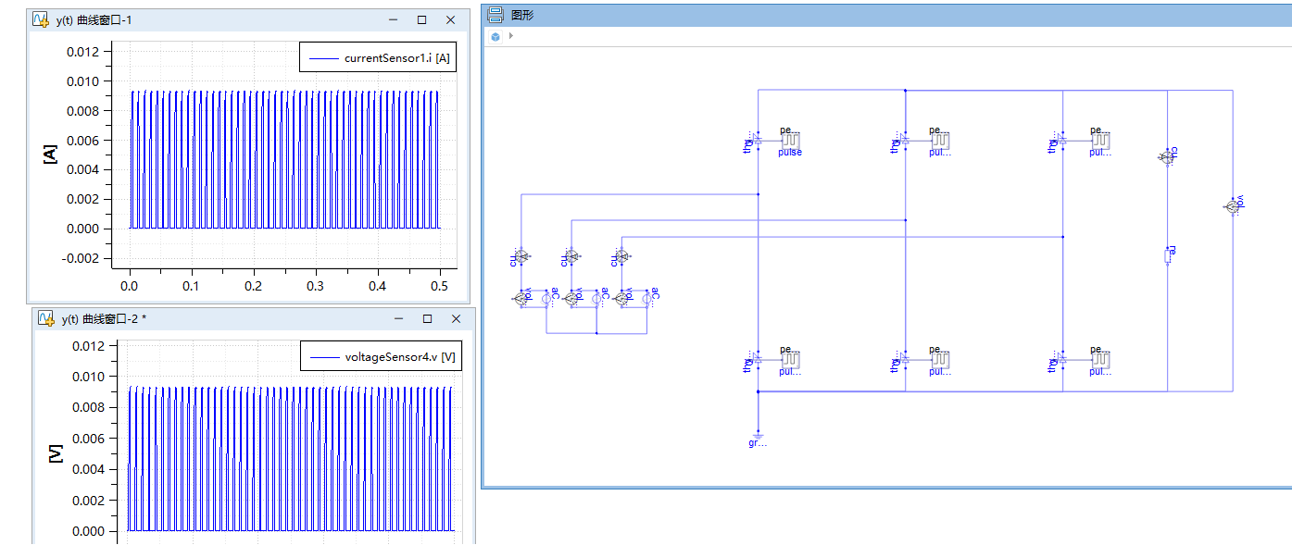Select the leftmost phase voltage sensor
Viewport: 1292px width, 545px height.
(521, 299)
